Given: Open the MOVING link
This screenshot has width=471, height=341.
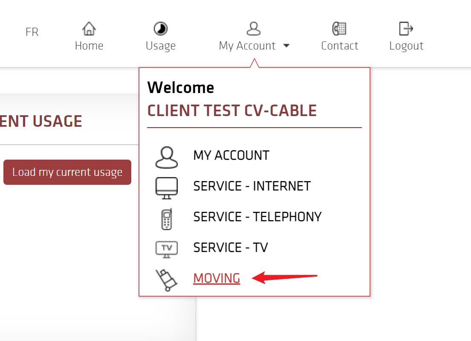Looking at the screenshot, I should click(x=217, y=278).
